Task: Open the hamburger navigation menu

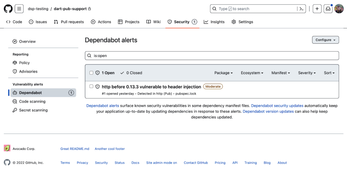Action: point(19,9)
